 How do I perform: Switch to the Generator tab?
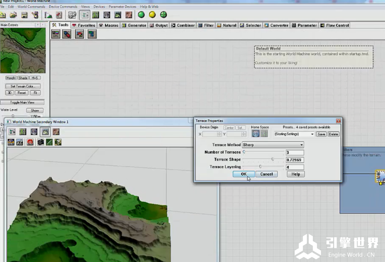coord(134,25)
